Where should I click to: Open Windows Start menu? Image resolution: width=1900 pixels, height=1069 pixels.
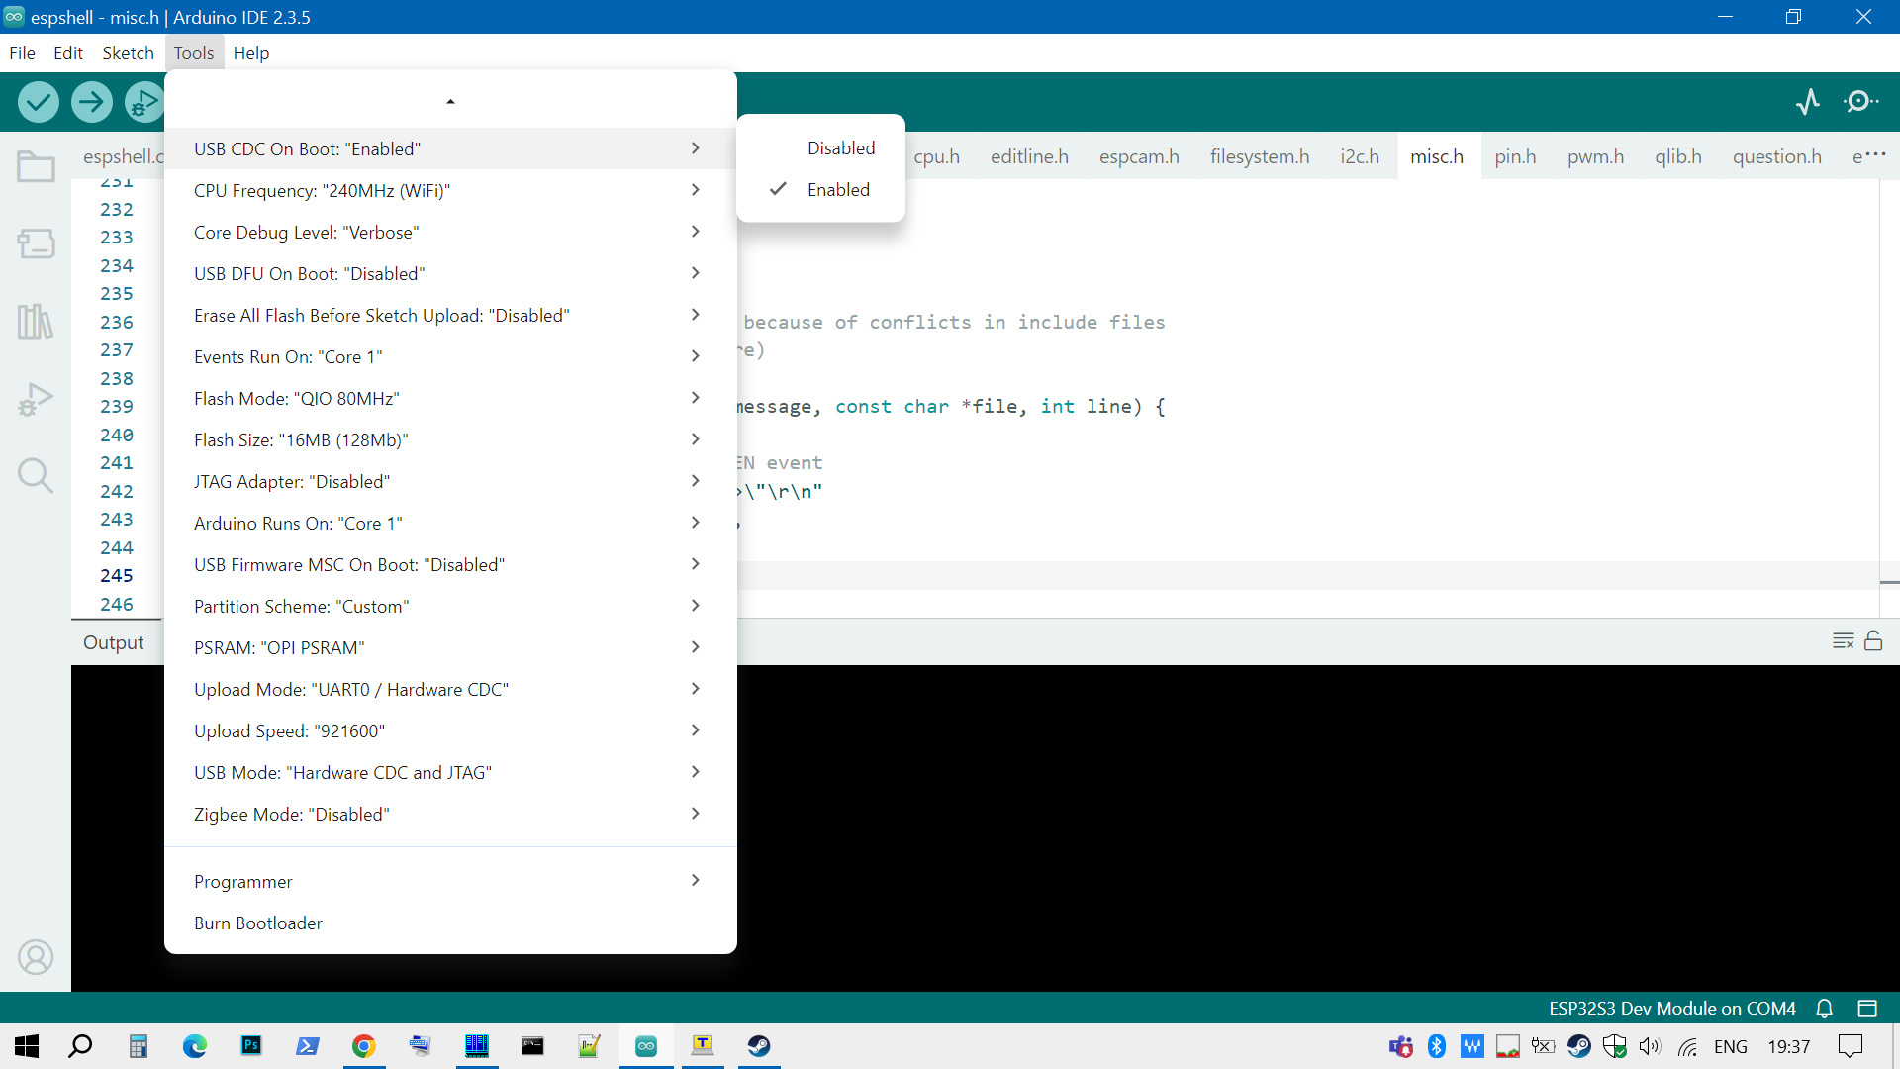pos(27,1046)
